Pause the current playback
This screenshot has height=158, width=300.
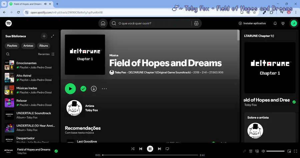coord(150,149)
